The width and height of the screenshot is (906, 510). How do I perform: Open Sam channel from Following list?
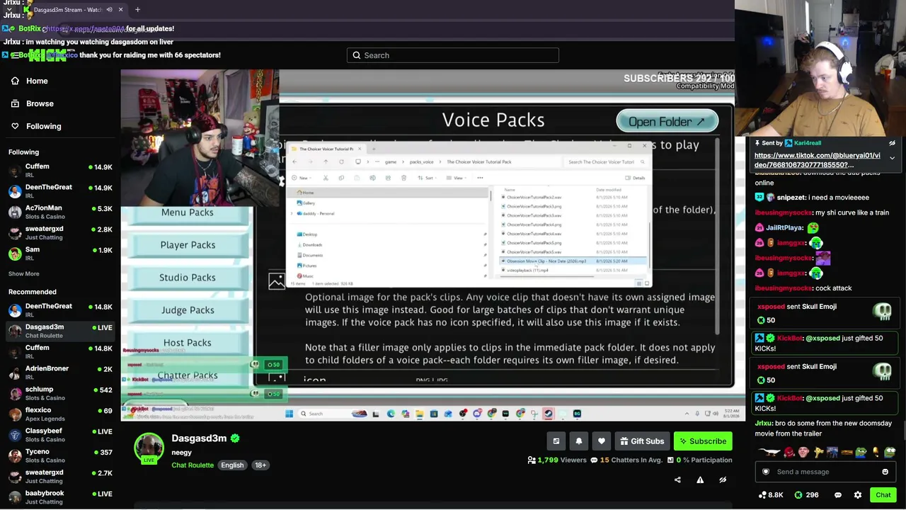coord(60,254)
